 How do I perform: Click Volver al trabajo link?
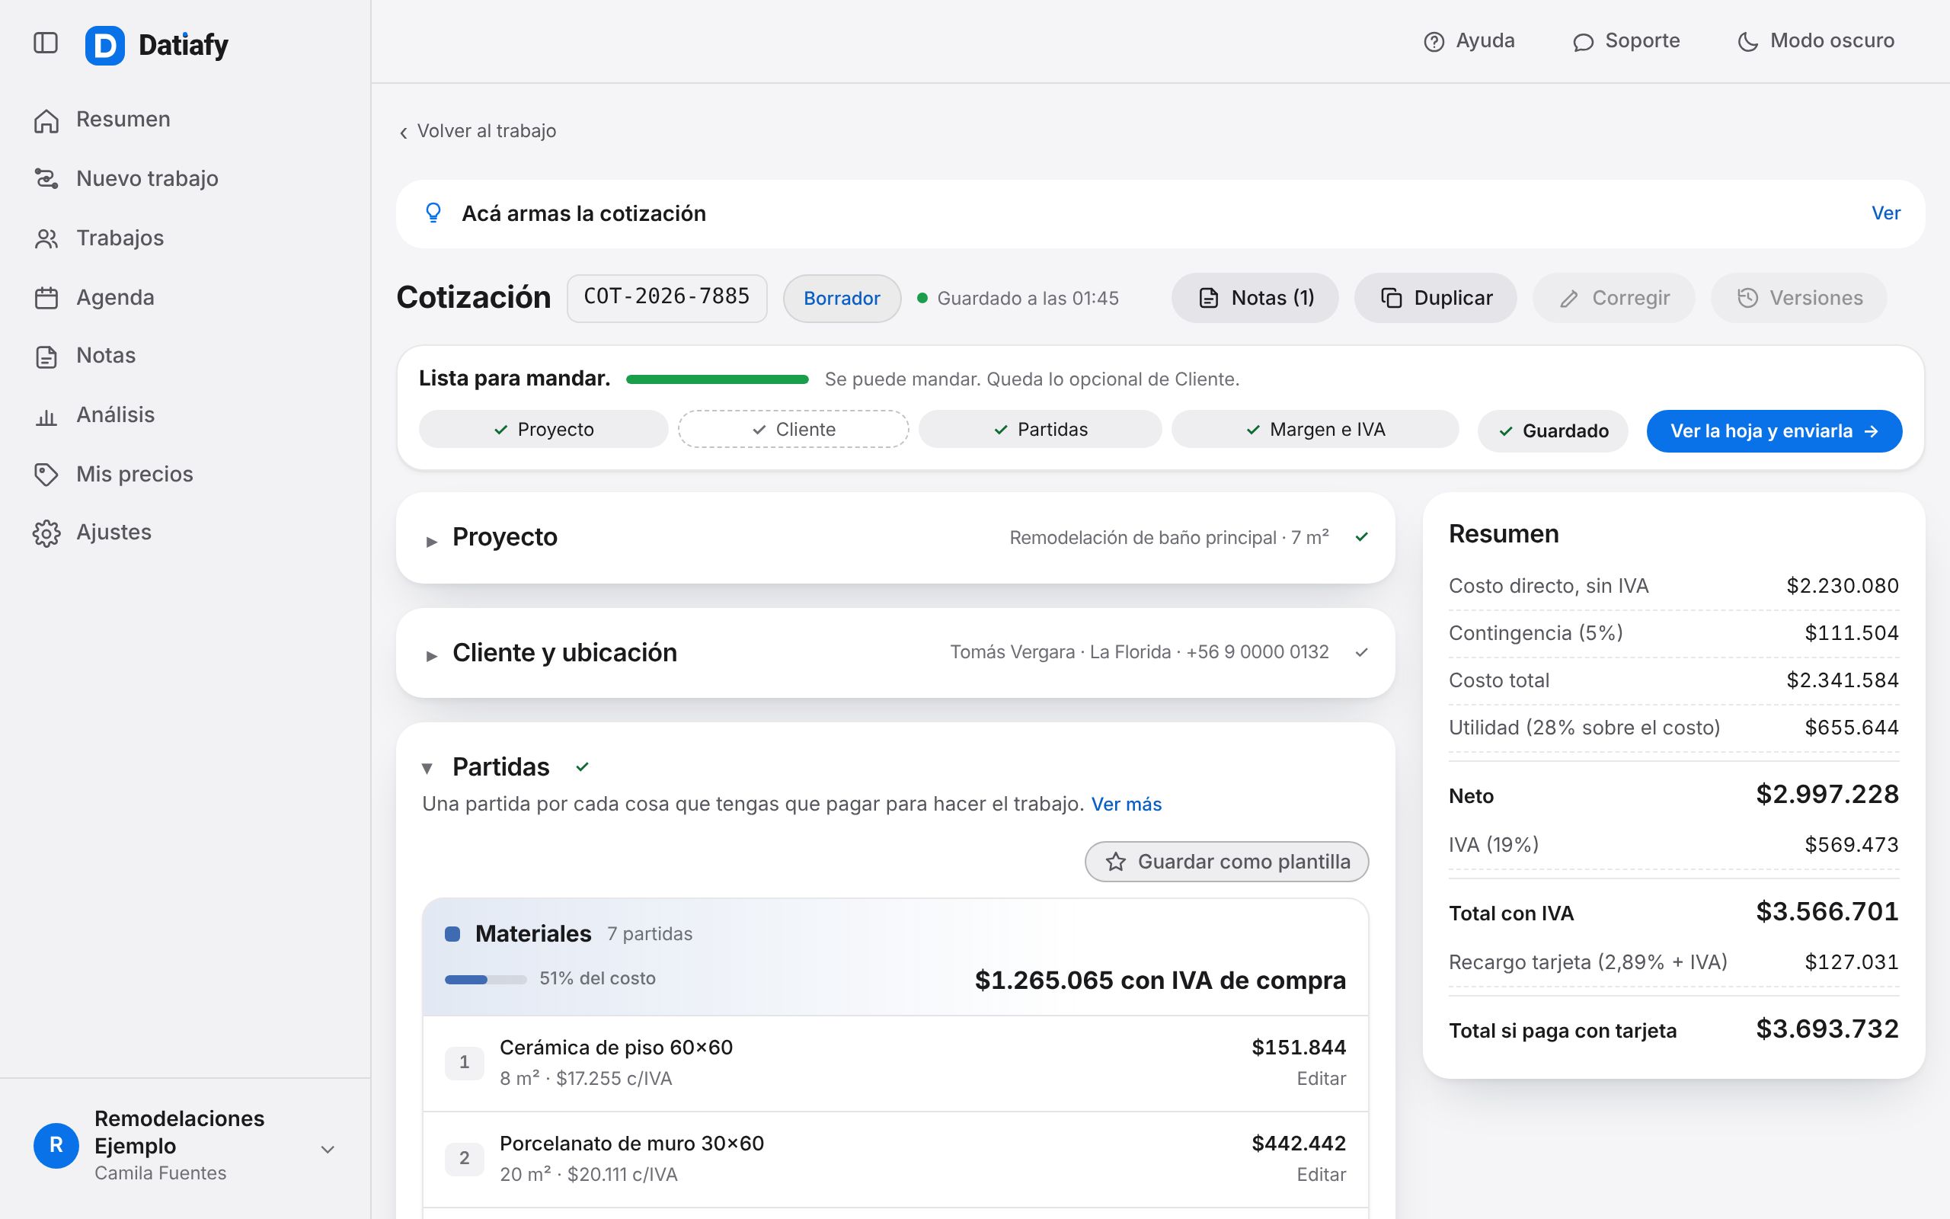pyautogui.click(x=477, y=131)
